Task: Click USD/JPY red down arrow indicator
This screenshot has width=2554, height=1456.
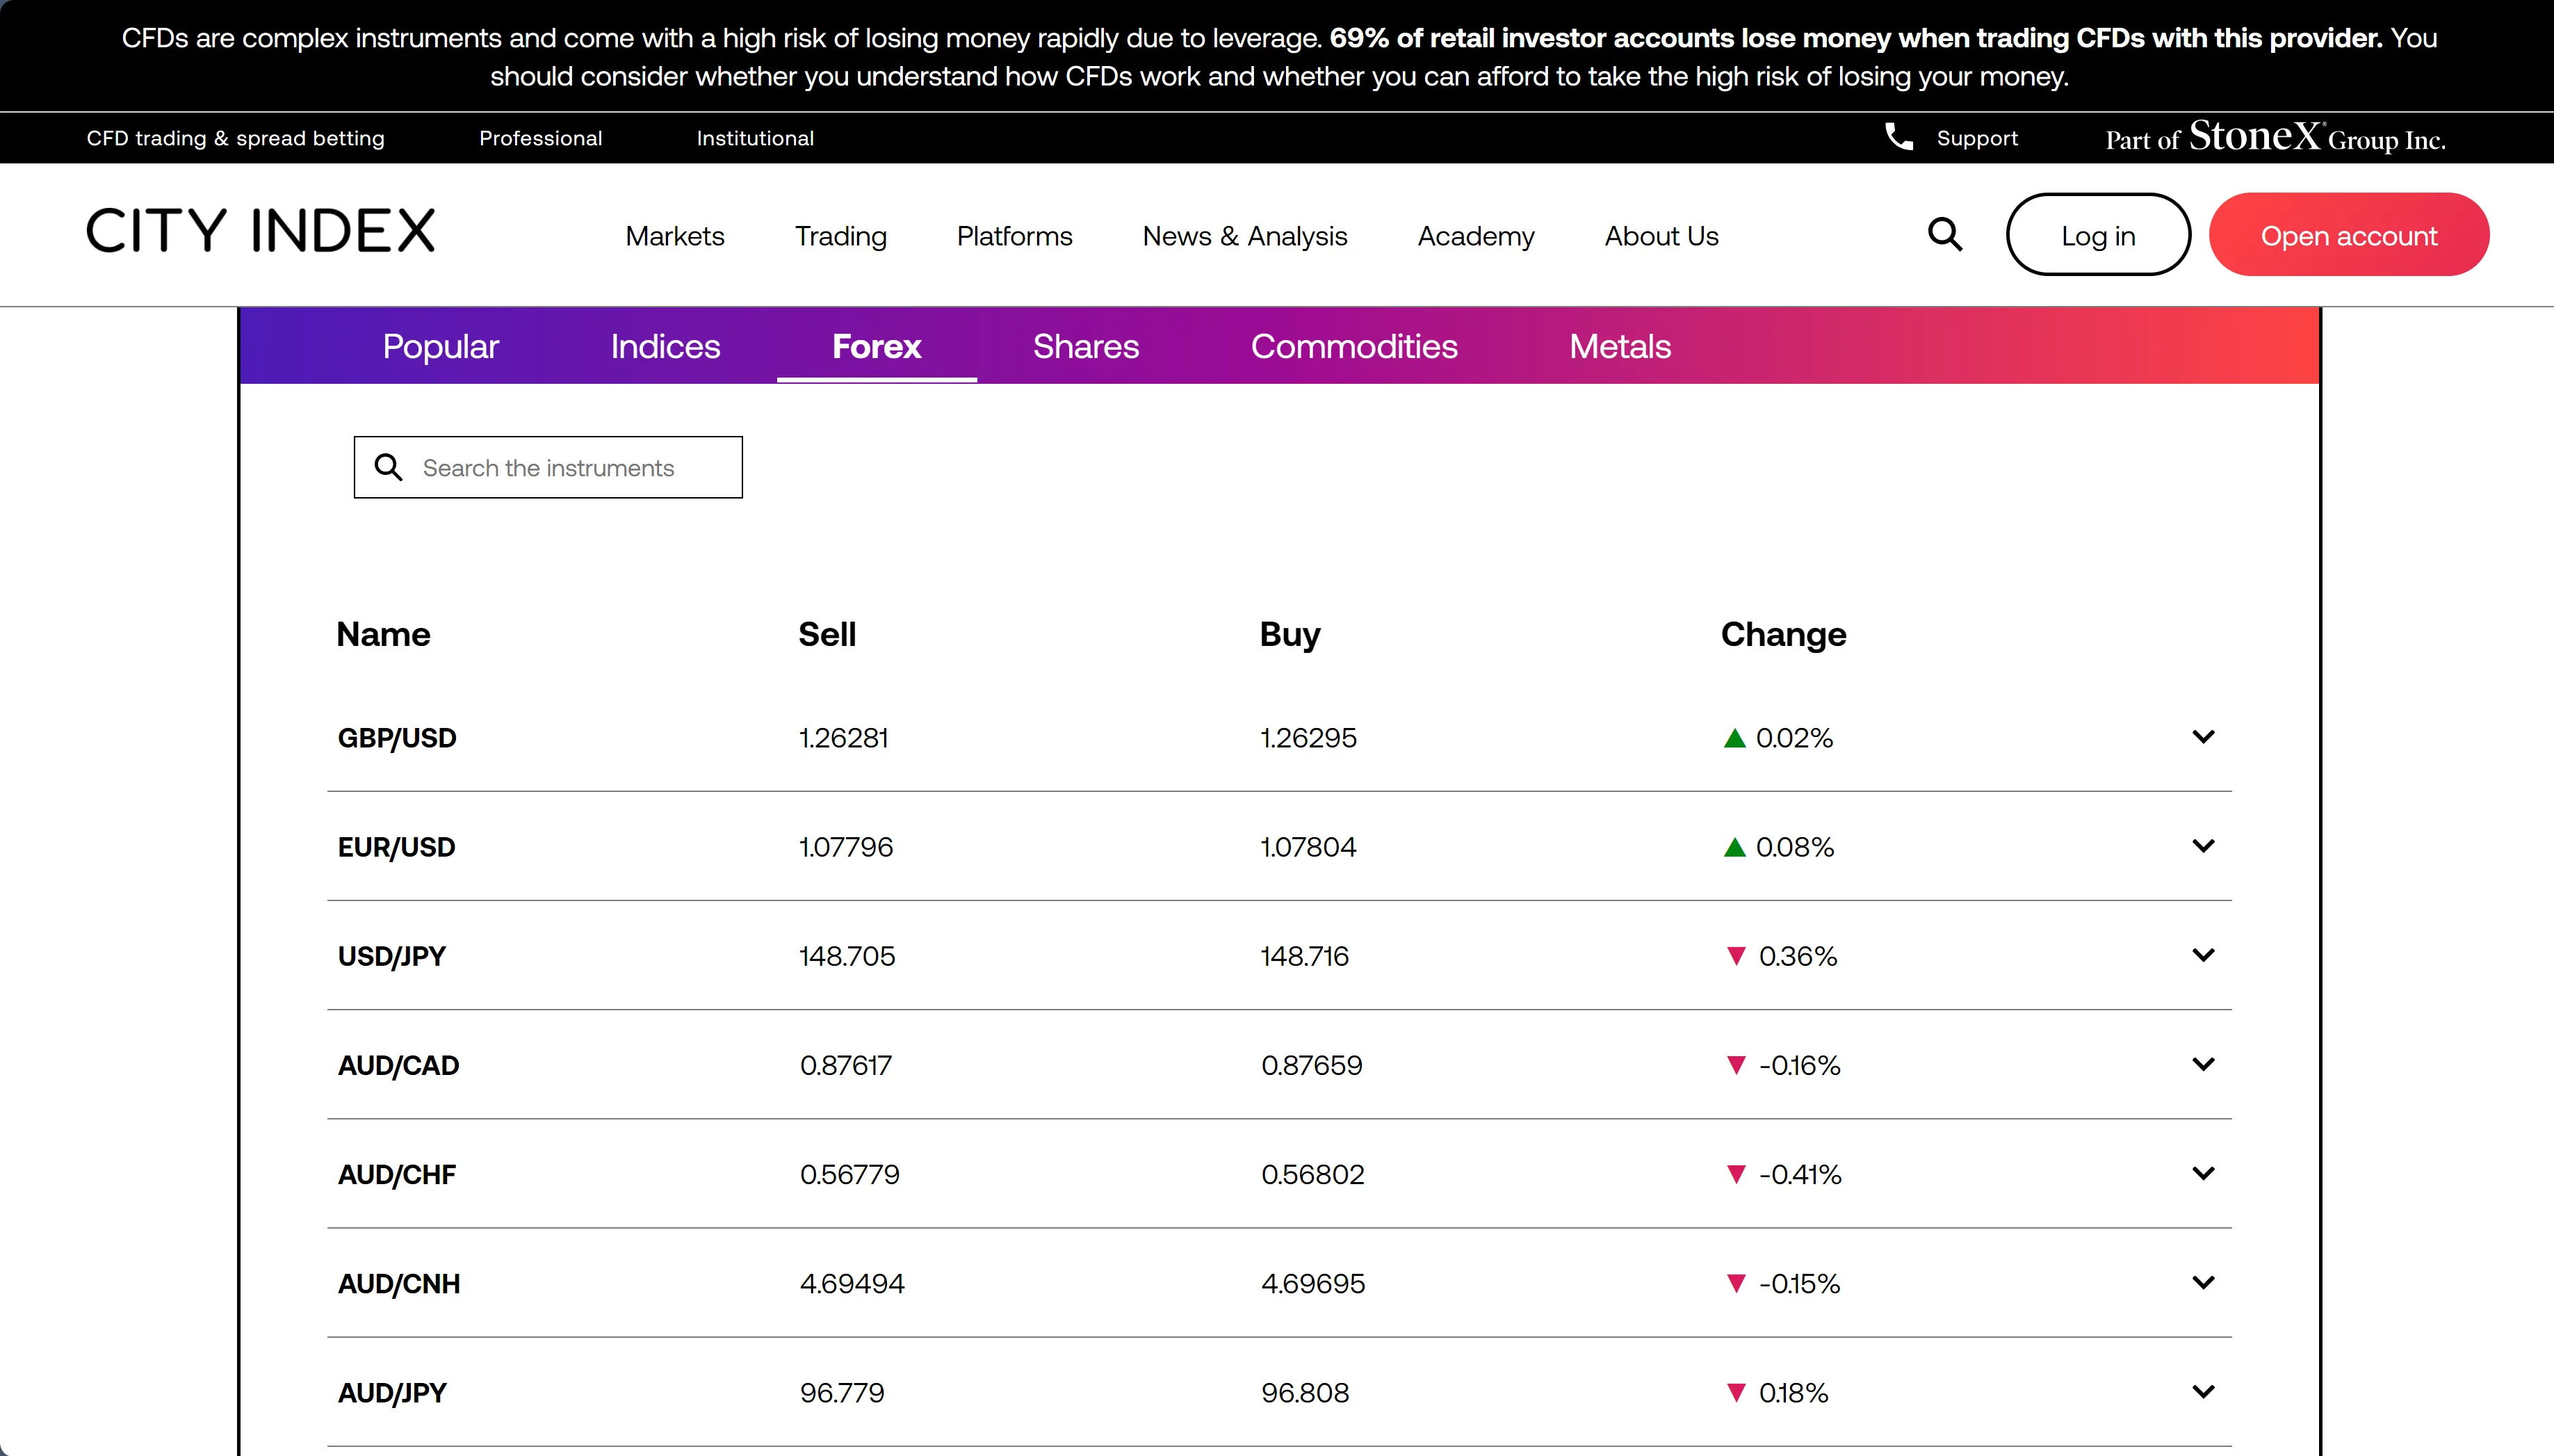Action: (1736, 956)
